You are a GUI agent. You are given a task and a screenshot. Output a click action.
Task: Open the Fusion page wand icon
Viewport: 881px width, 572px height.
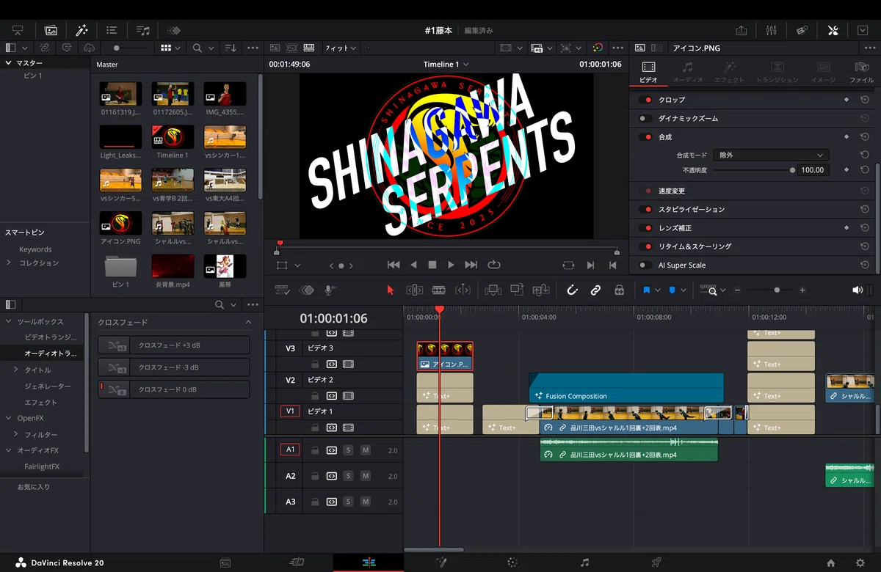pyautogui.click(x=440, y=562)
